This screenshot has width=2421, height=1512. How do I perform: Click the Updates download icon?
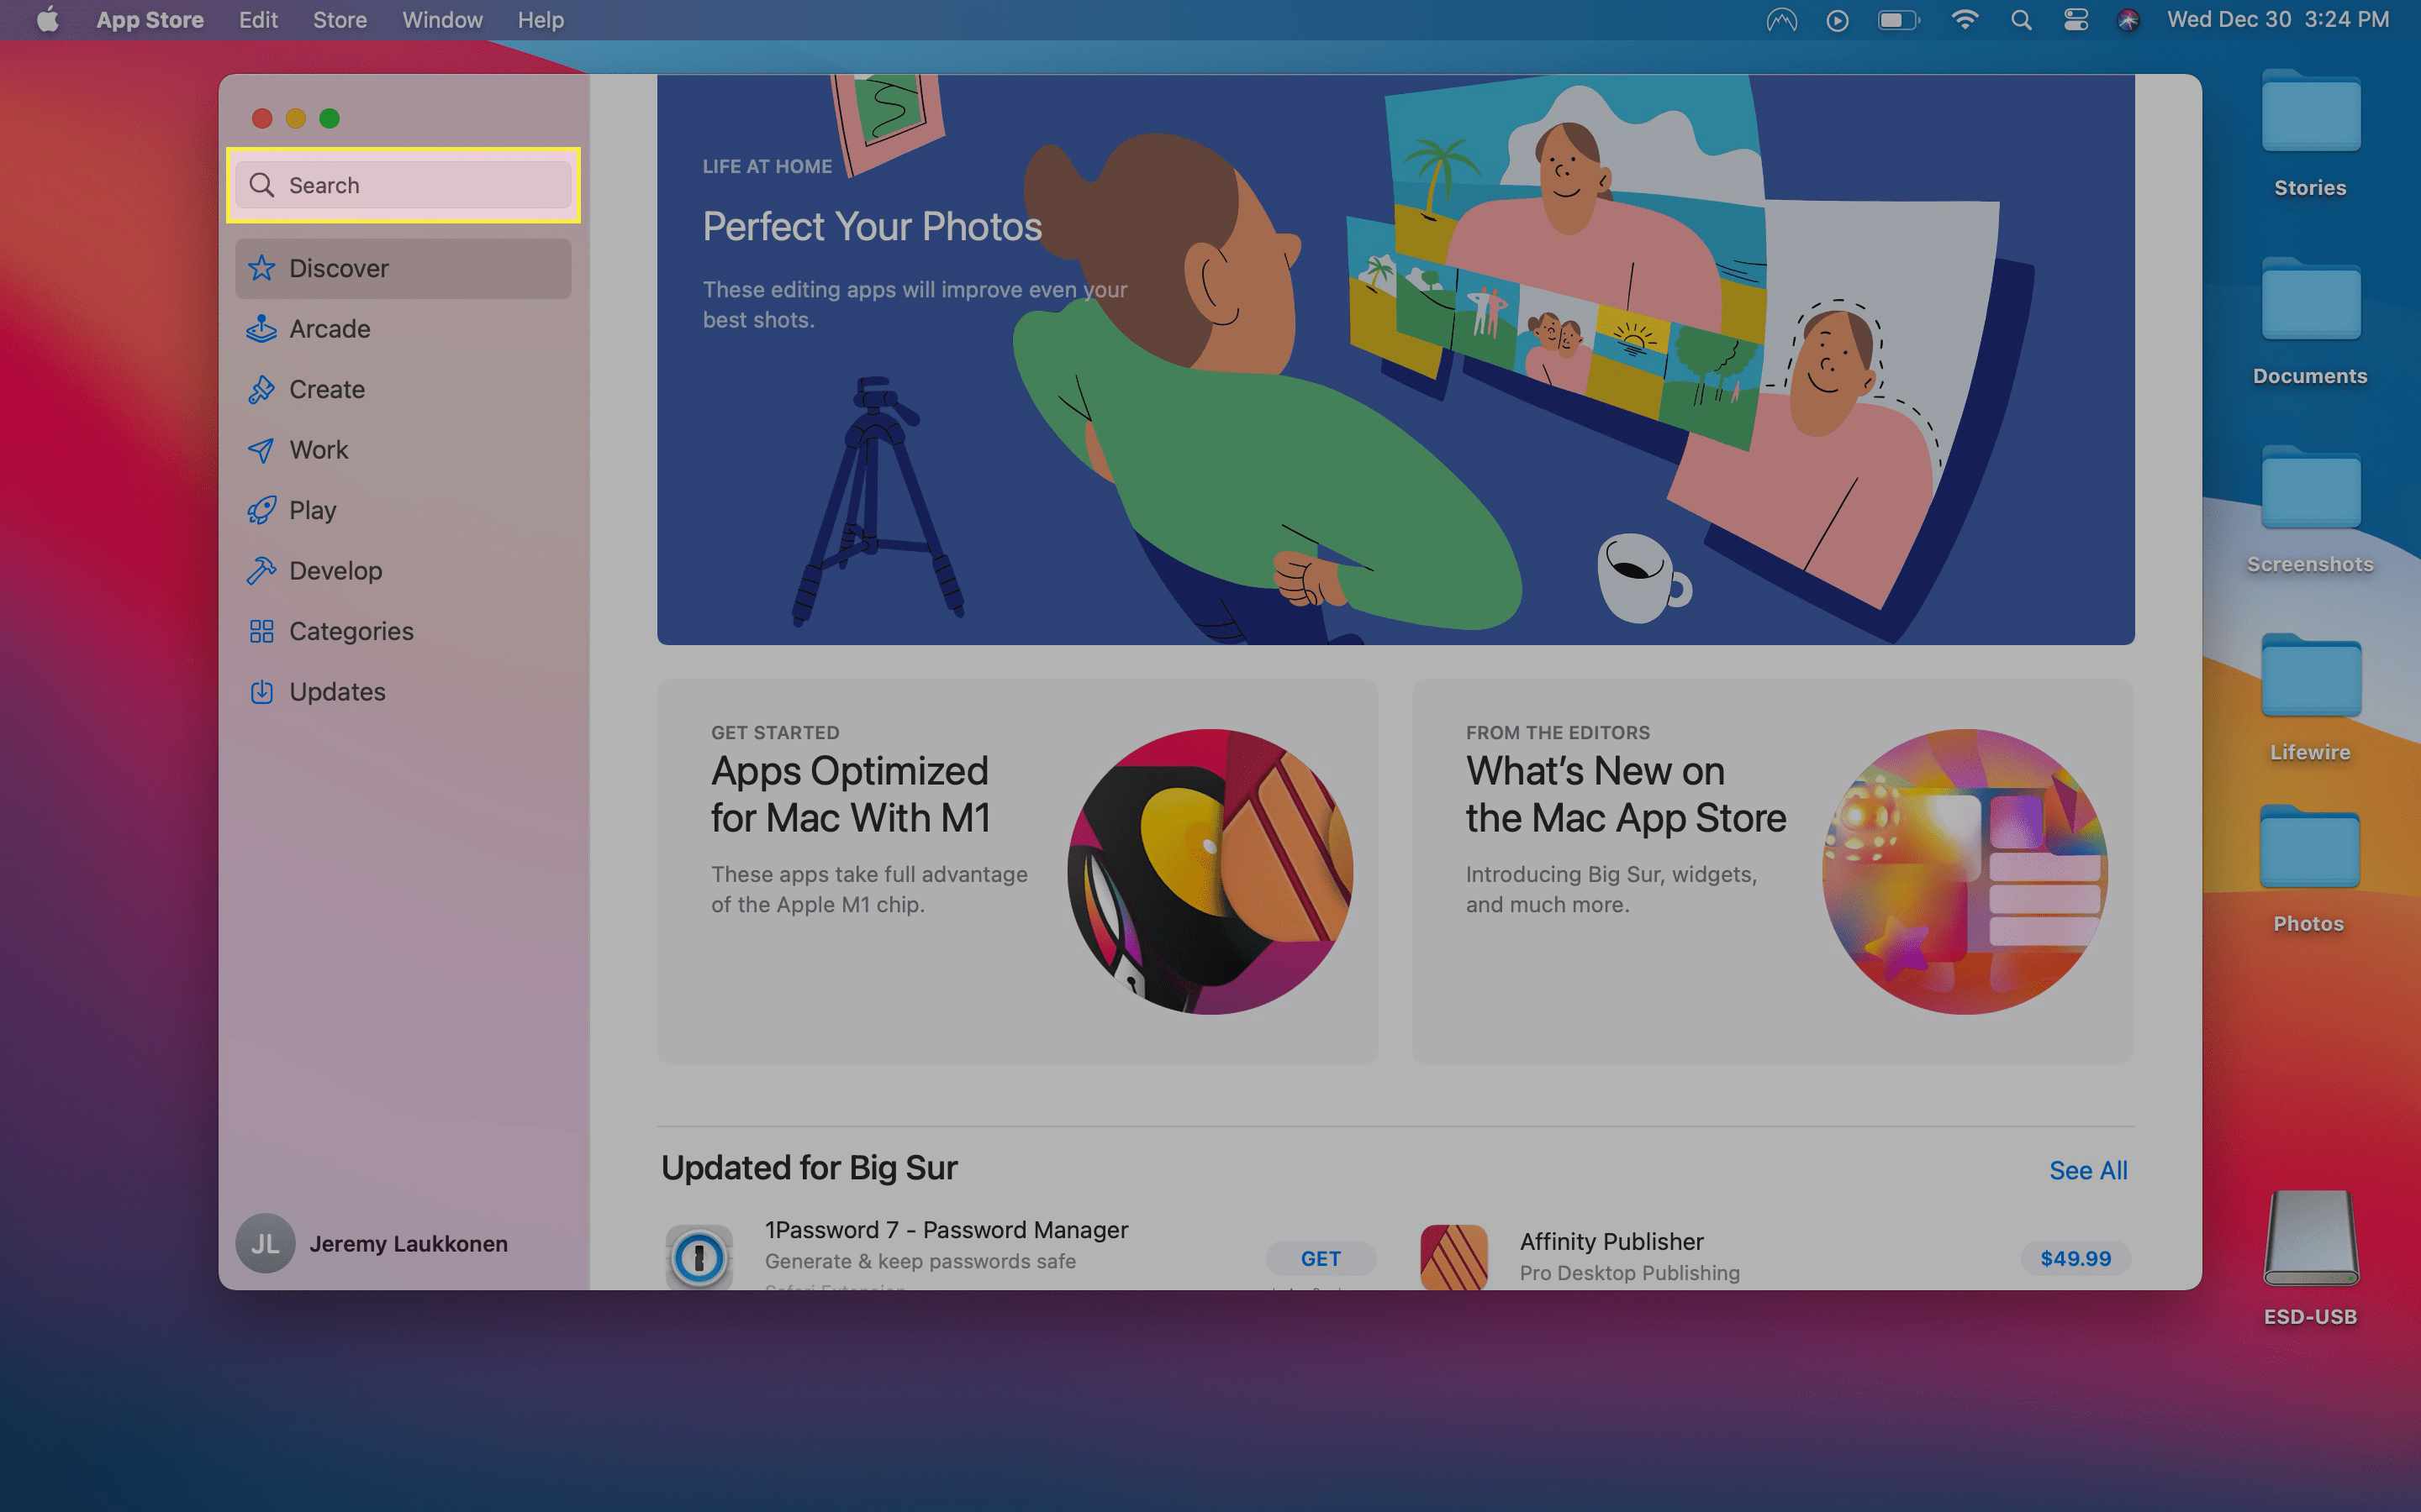[x=261, y=692]
